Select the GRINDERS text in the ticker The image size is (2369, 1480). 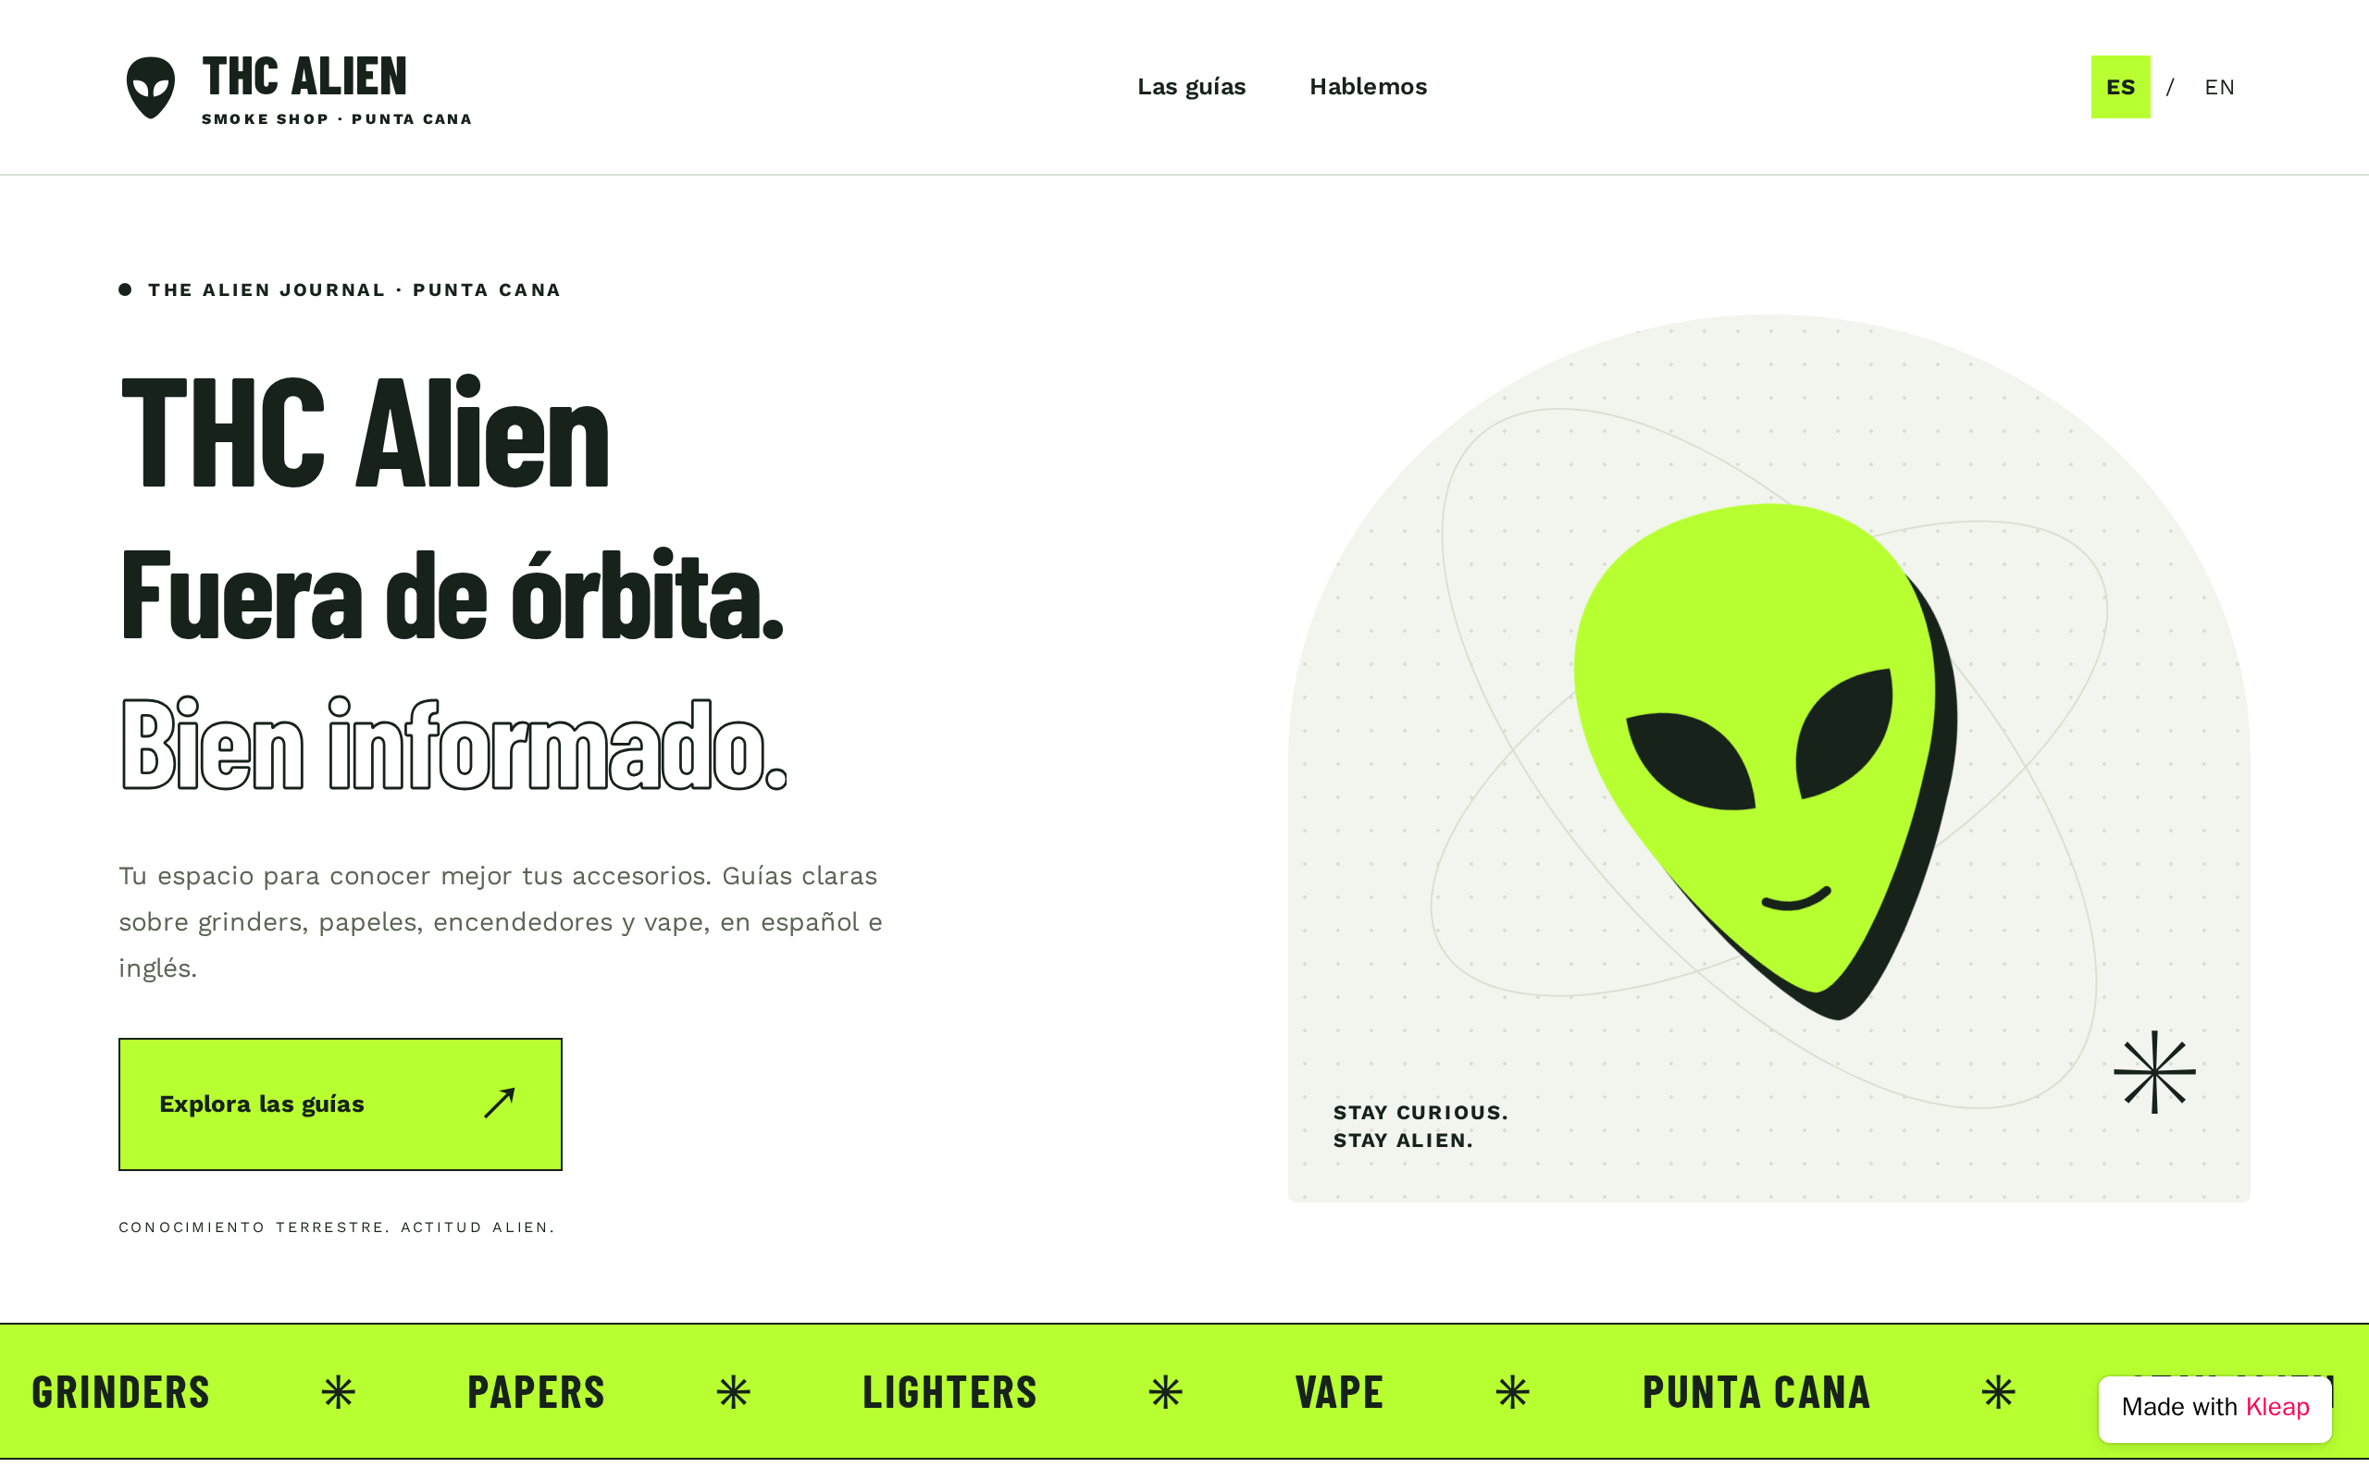point(120,1392)
